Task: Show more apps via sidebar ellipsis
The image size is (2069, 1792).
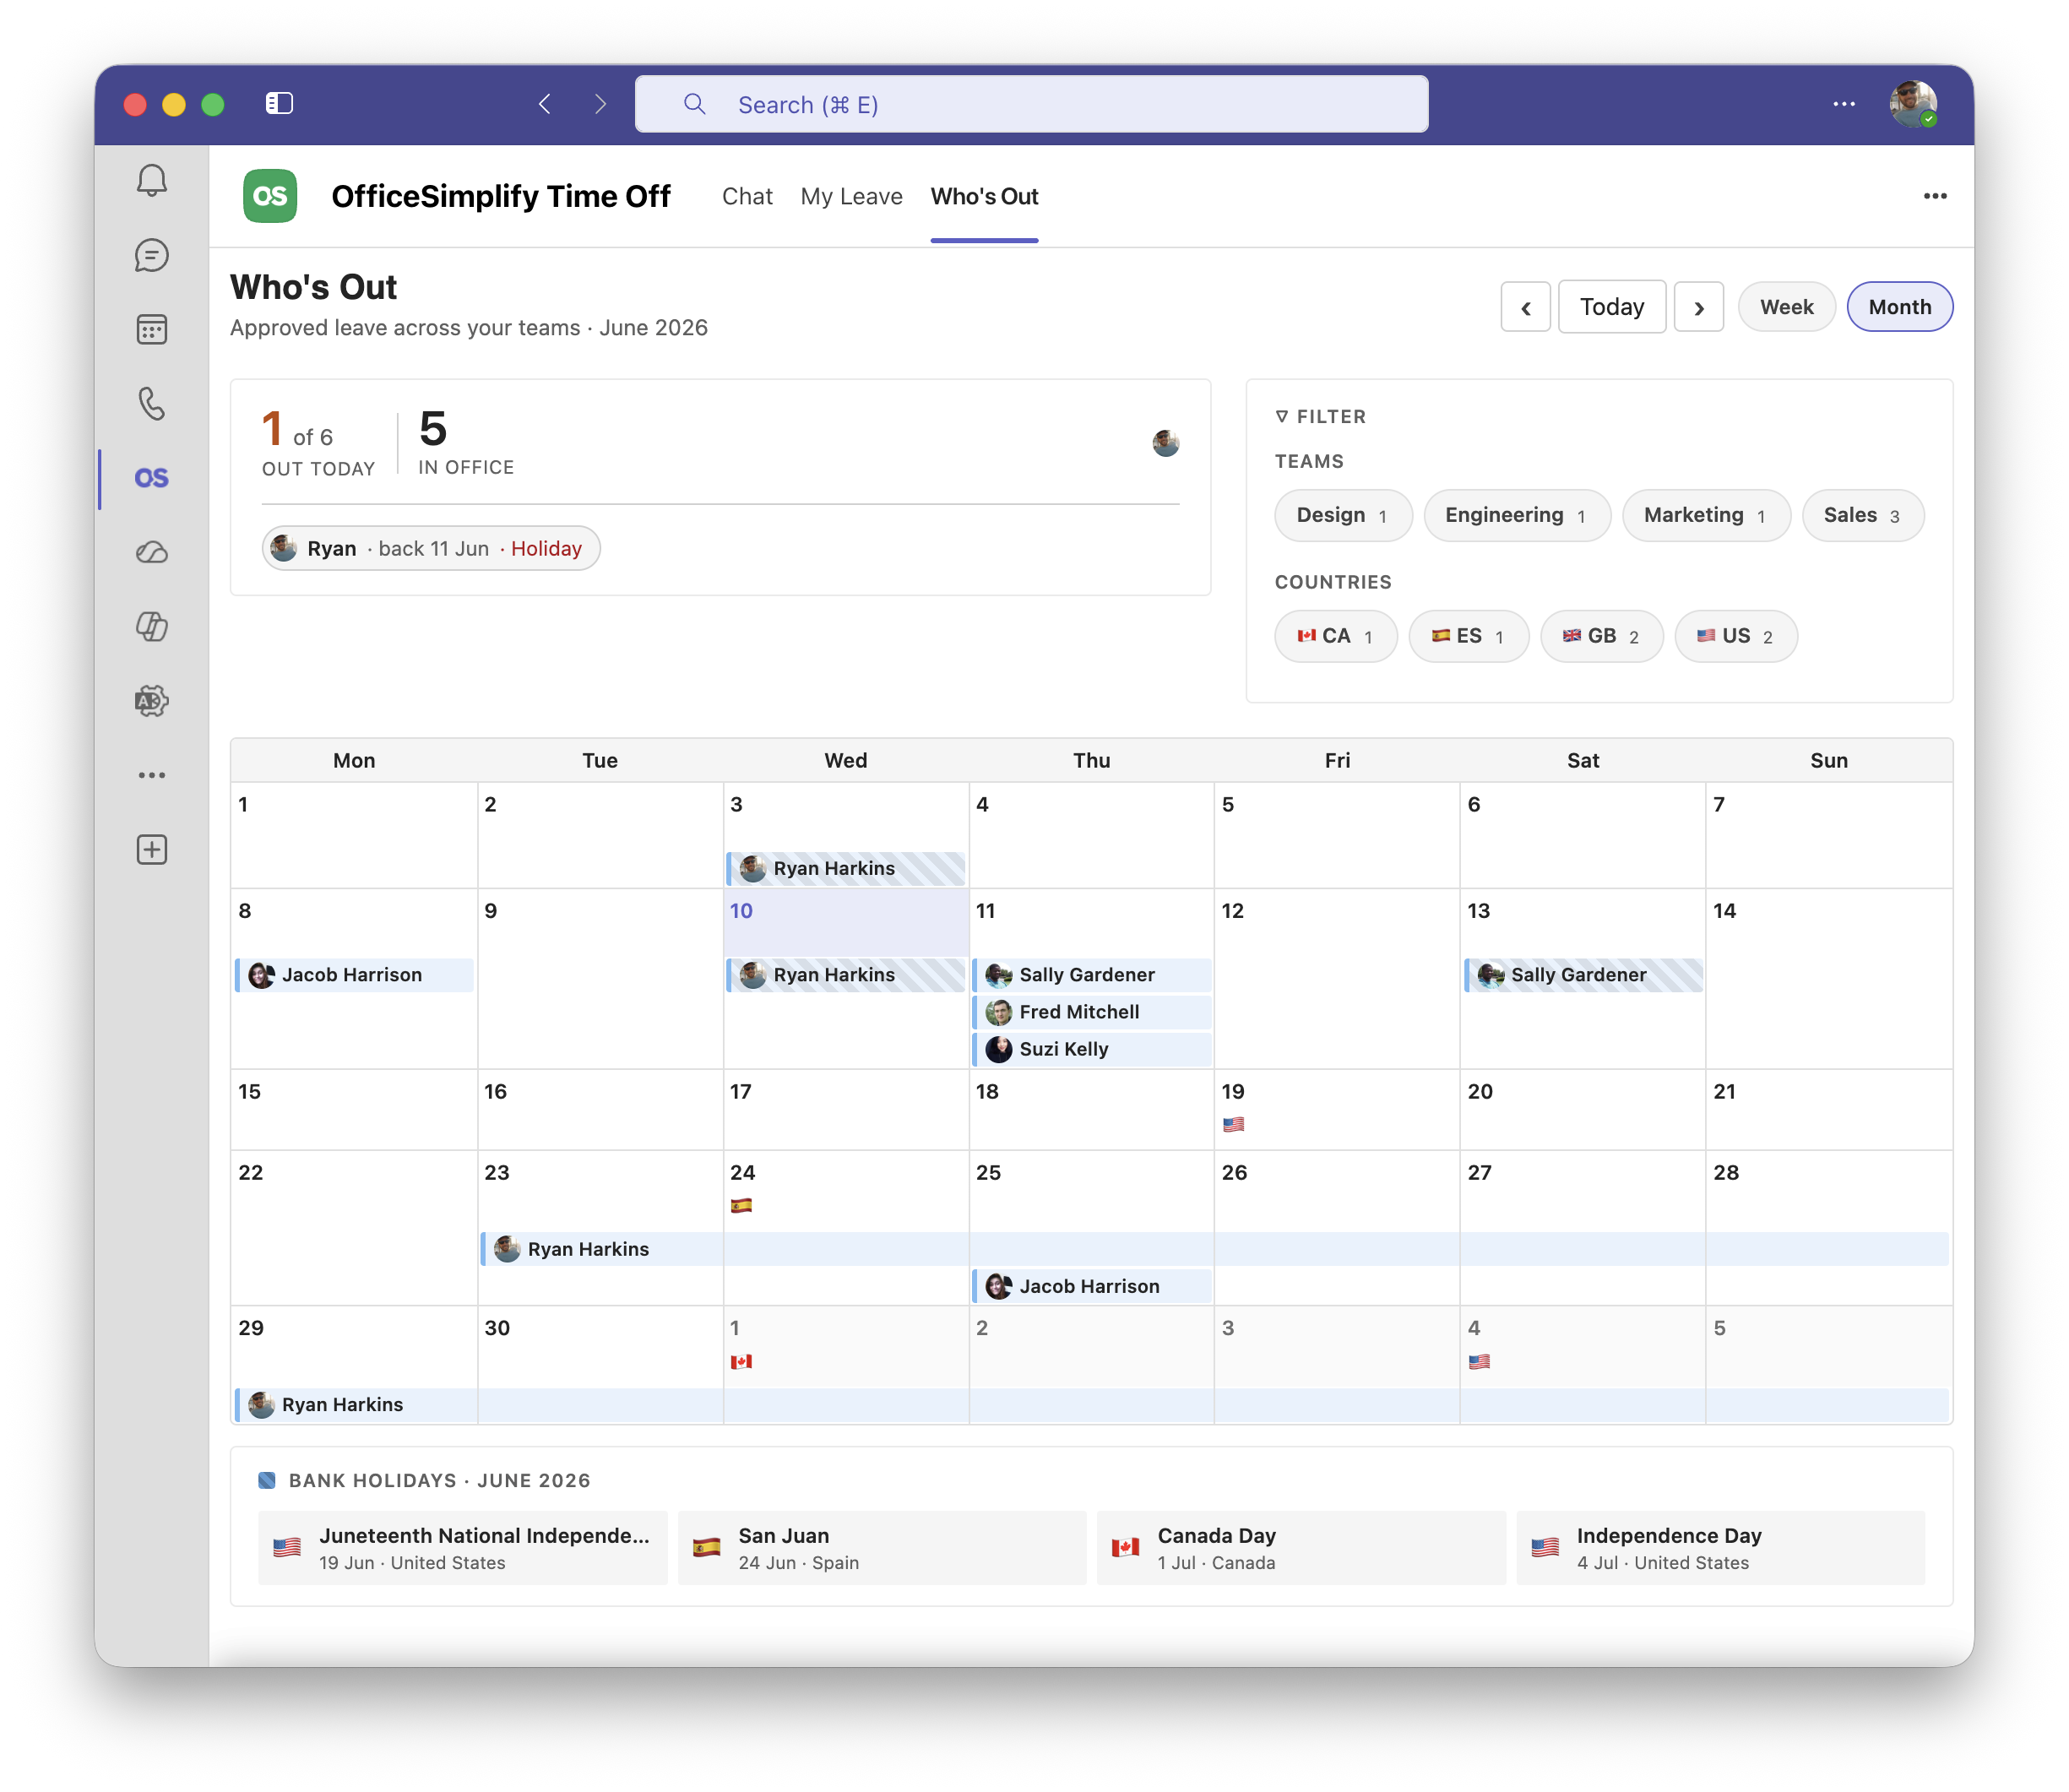Action: (151, 775)
